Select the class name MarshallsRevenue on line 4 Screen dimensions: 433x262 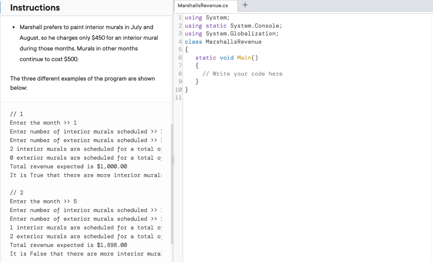tap(233, 41)
